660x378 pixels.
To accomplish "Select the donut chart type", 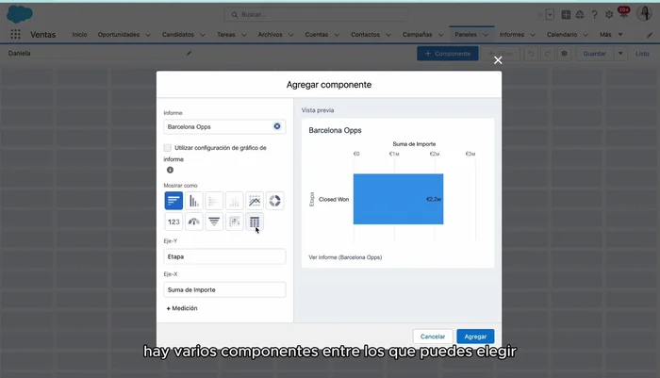I will coord(274,201).
